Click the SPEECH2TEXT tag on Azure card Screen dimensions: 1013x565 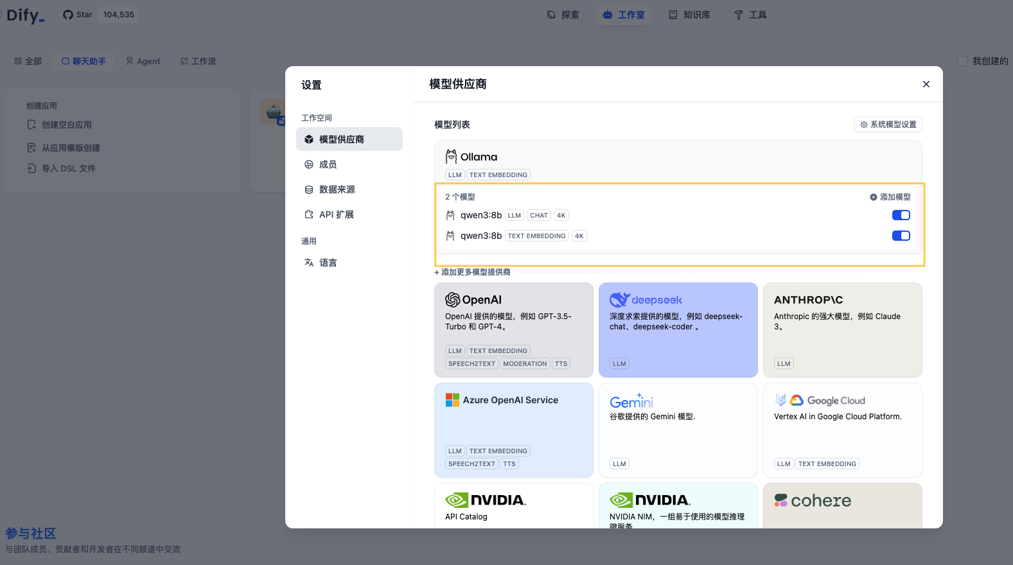click(x=471, y=464)
